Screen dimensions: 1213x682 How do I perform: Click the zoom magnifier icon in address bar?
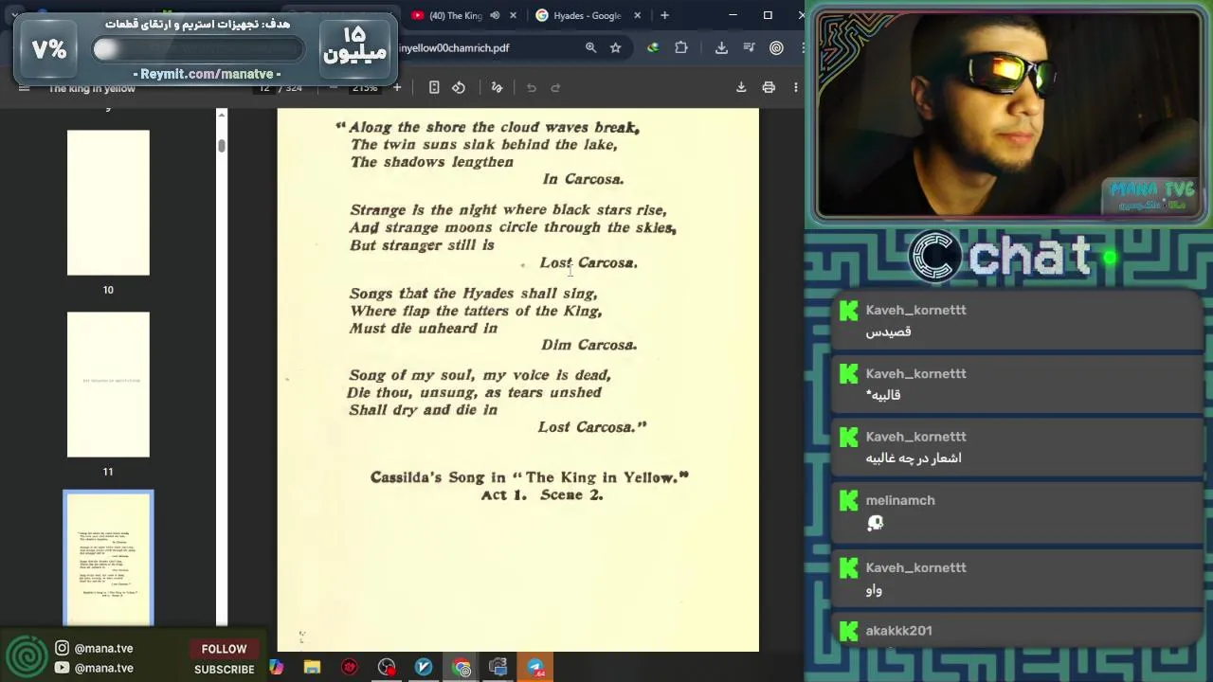tap(590, 47)
